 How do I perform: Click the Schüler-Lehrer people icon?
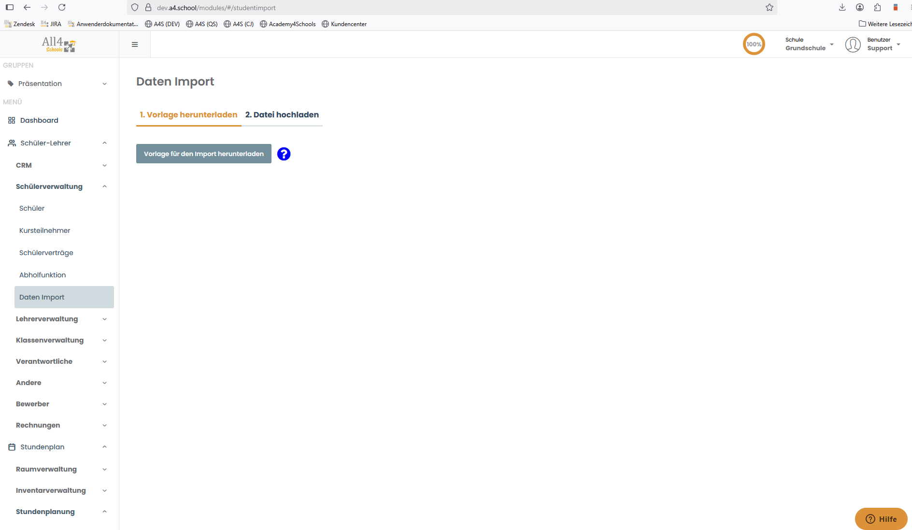(x=12, y=143)
